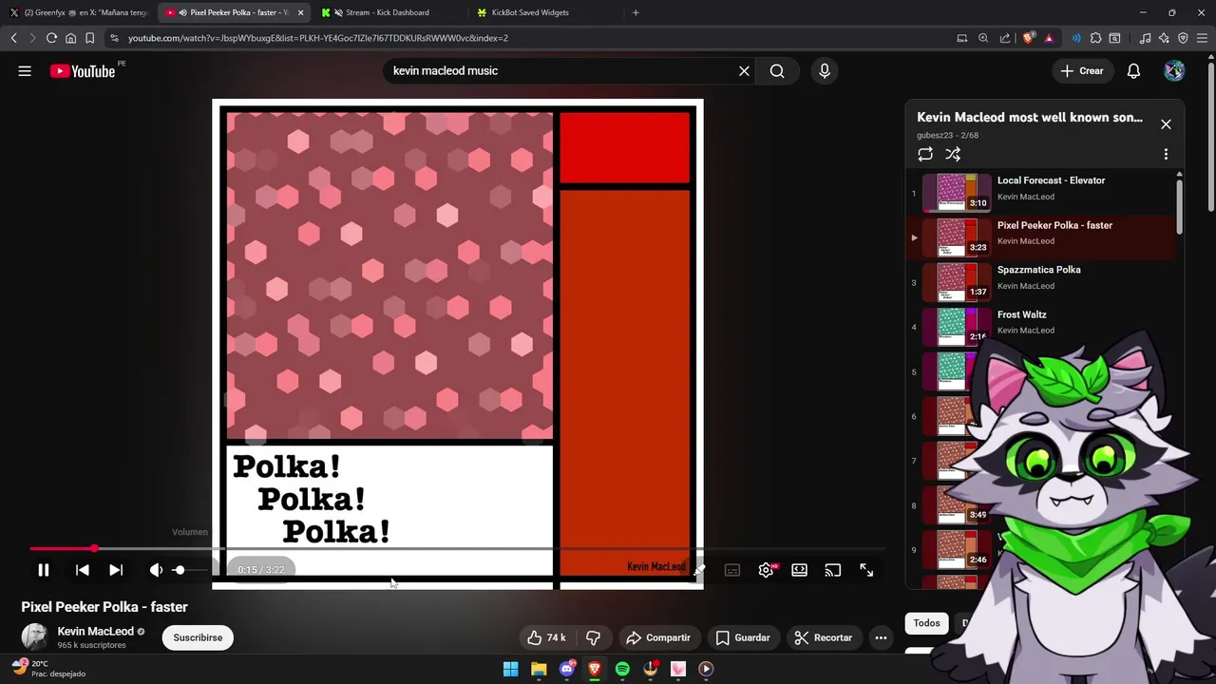Switch to the Greenfyx X tab
1216x684 pixels.
click(x=78, y=12)
